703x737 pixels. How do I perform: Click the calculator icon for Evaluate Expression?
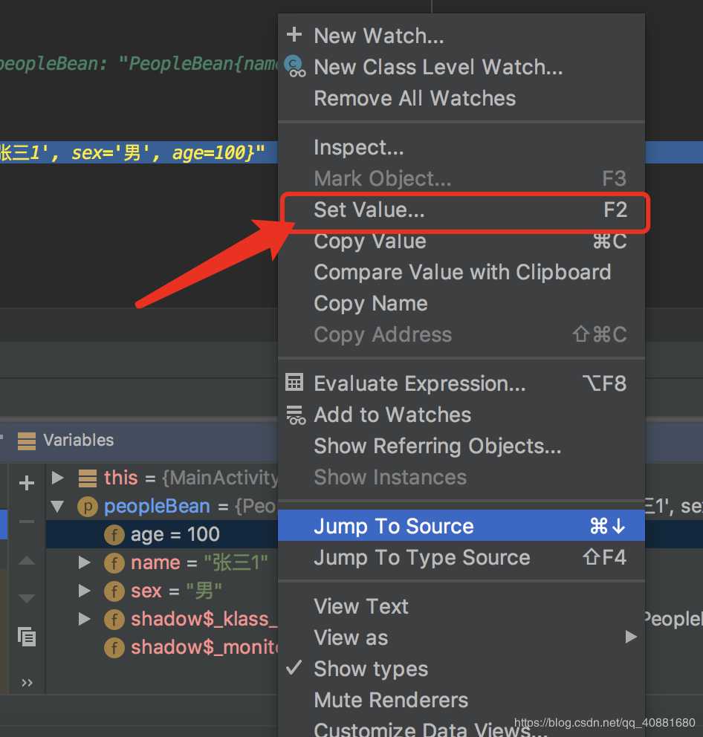(294, 383)
